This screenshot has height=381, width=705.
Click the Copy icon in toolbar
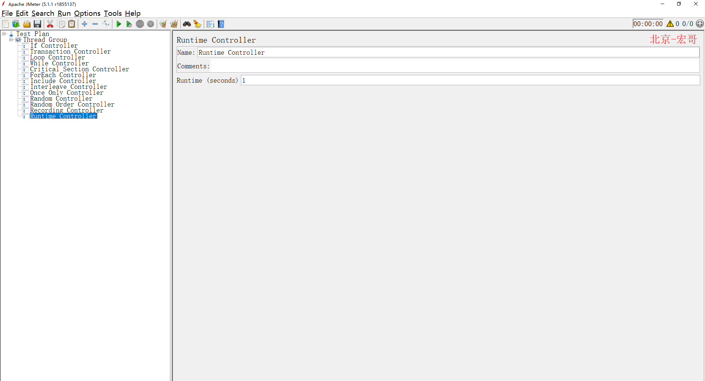[x=61, y=24]
